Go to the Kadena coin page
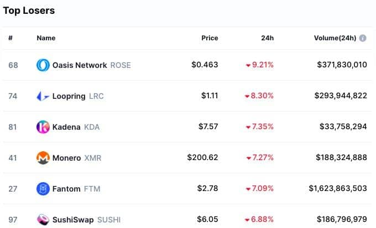This screenshot has width=376, height=228. click(66, 127)
